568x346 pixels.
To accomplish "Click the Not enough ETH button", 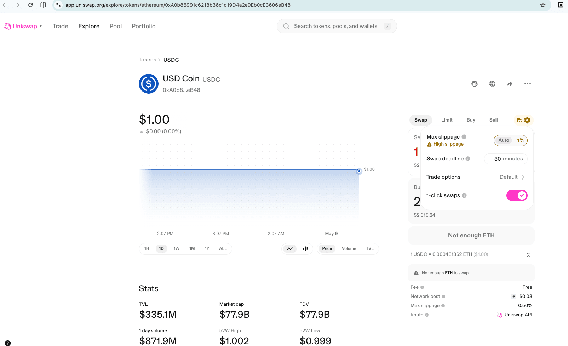I will point(471,235).
